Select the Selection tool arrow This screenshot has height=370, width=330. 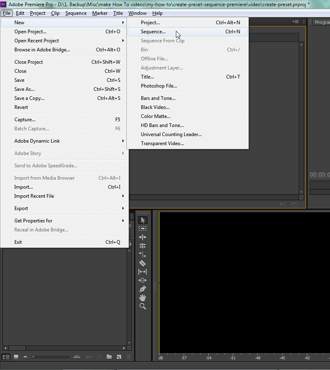(143, 220)
